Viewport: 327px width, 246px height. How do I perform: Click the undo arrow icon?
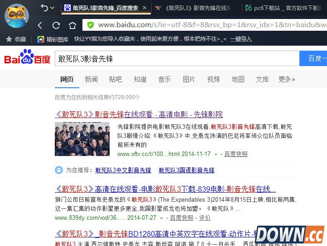click(44, 8)
